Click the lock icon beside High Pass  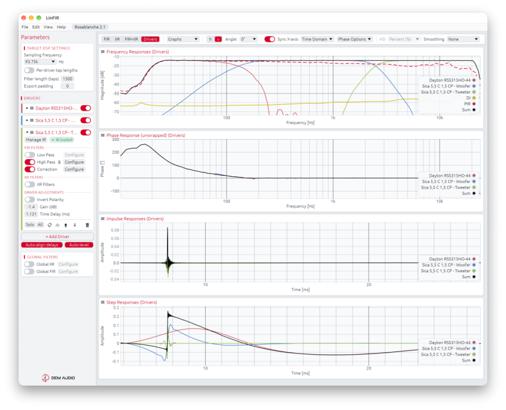click(60, 162)
